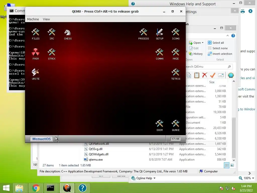Screen dimensions: 257x193
Task: Click the Windows Start button
Action: point(6,188)
